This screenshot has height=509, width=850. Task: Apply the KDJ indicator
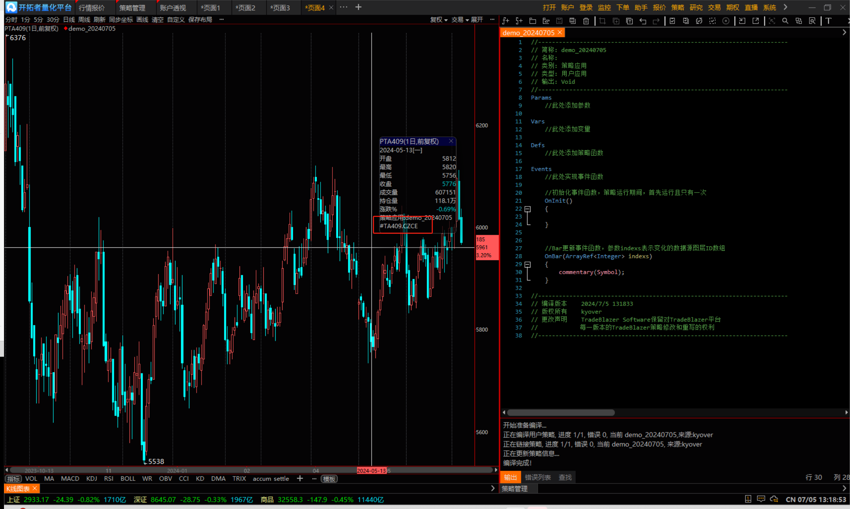[x=92, y=479]
